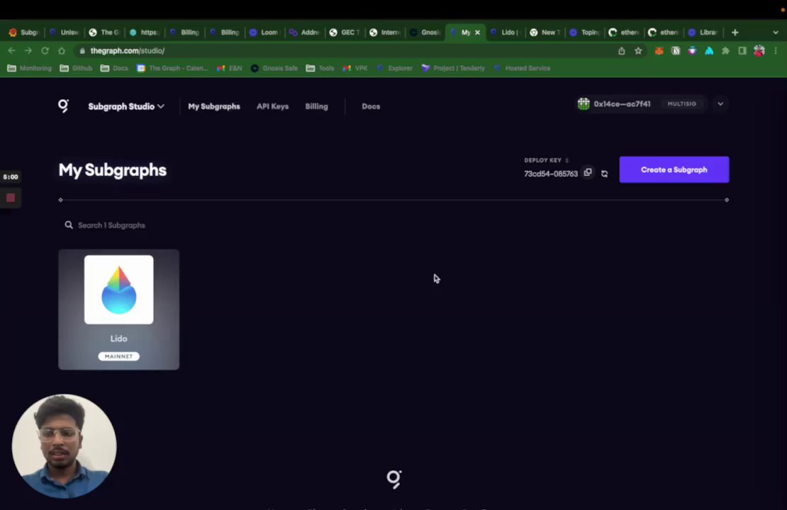Click The Graph logo in header
This screenshot has height=510, width=787.
(63, 106)
